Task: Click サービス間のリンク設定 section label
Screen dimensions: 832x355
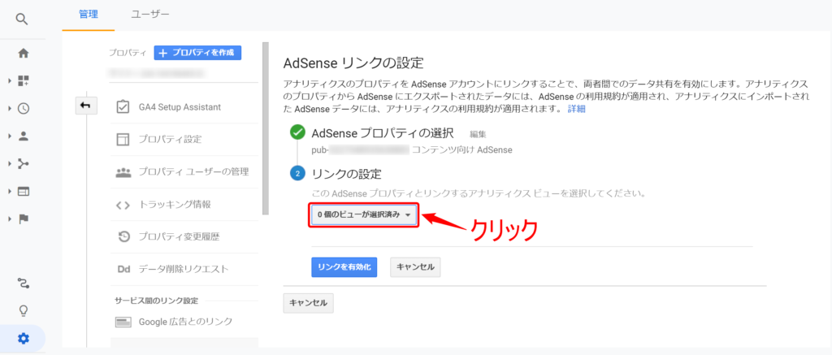Action: point(157,301)
